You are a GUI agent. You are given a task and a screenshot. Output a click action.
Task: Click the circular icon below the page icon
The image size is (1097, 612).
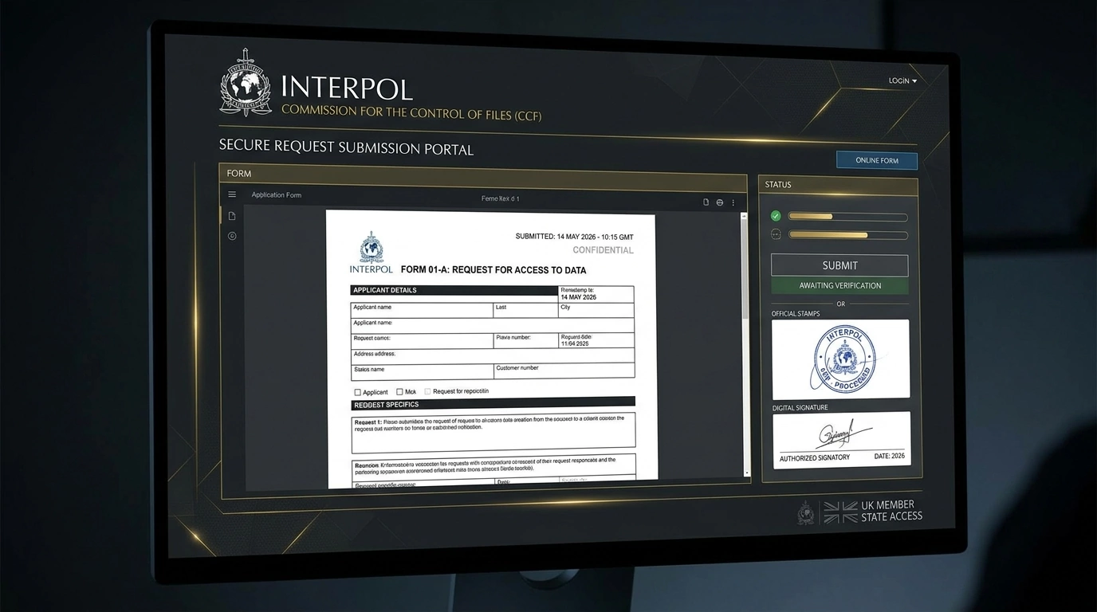click(x=232, y=236)
